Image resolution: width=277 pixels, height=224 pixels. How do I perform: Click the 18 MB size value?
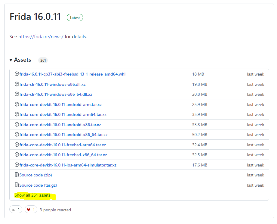click(x=198, y=74)
